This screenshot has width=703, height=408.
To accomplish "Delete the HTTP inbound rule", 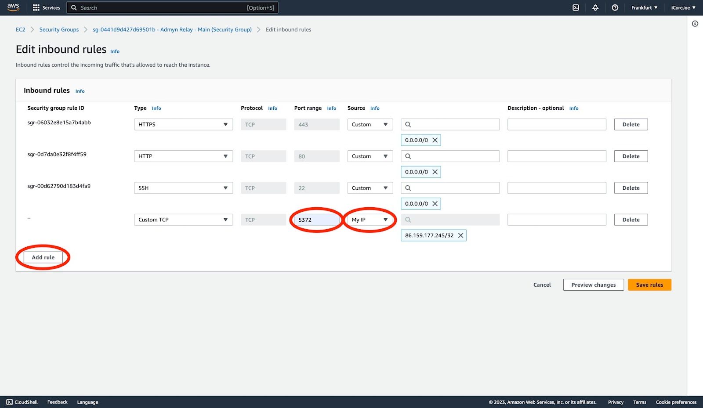I will point(631,156).
